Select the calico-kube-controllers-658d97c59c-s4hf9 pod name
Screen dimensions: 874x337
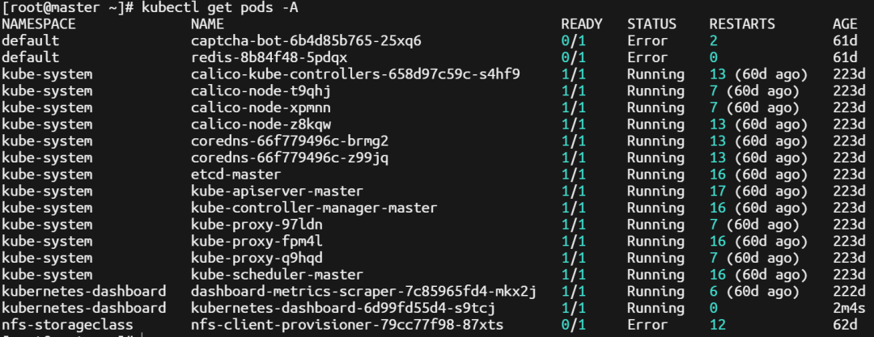point(355,74)
